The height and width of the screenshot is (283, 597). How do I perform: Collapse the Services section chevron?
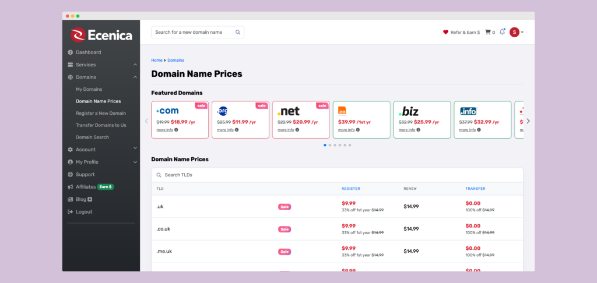(135, 65)
